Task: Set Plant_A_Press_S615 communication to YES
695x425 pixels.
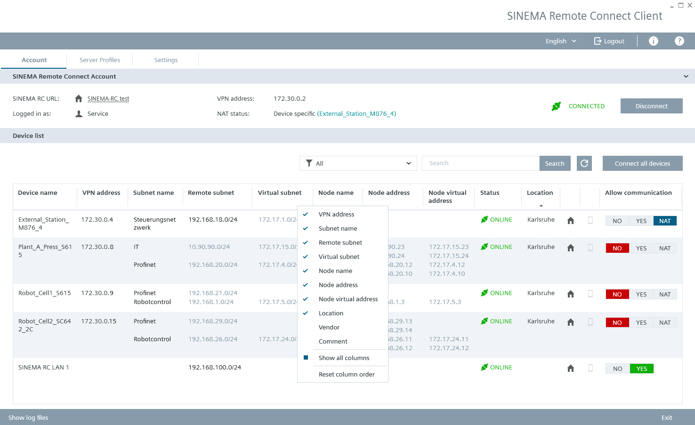Action: (x=641, y=248)
